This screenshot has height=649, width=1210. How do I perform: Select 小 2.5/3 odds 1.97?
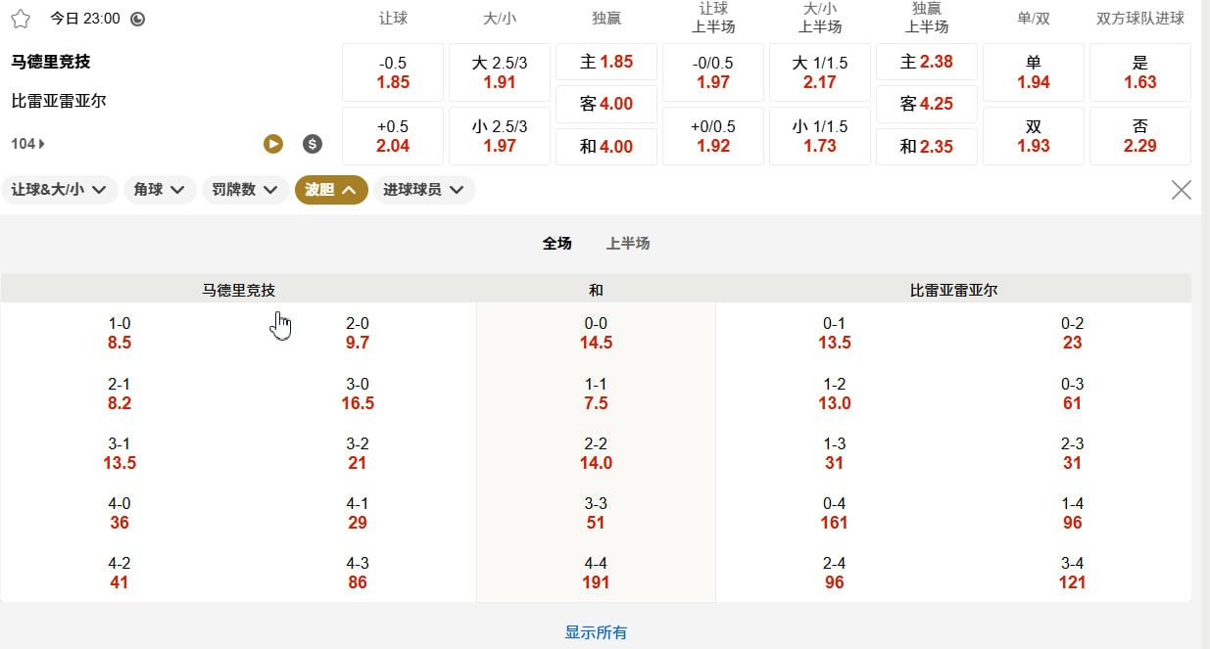500,136
